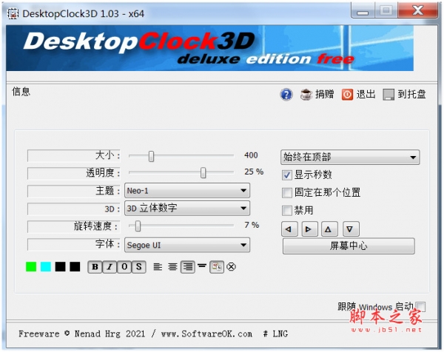Click the rotation speed value 7 %
Viewport: 444px width, 352px height.
pyautogui.click(x=252, y=226)
